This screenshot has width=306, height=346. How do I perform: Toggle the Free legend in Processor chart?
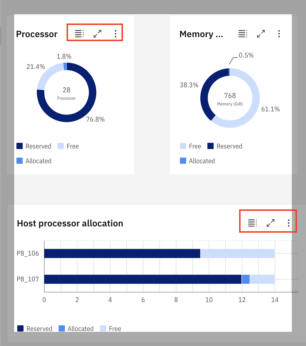73,146
